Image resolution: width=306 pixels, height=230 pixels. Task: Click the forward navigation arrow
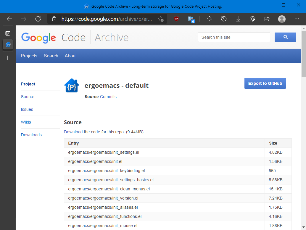pos(24,19)
